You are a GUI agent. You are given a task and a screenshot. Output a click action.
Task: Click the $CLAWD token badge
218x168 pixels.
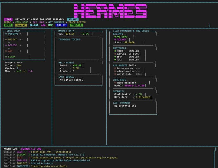tap(73, 19)
